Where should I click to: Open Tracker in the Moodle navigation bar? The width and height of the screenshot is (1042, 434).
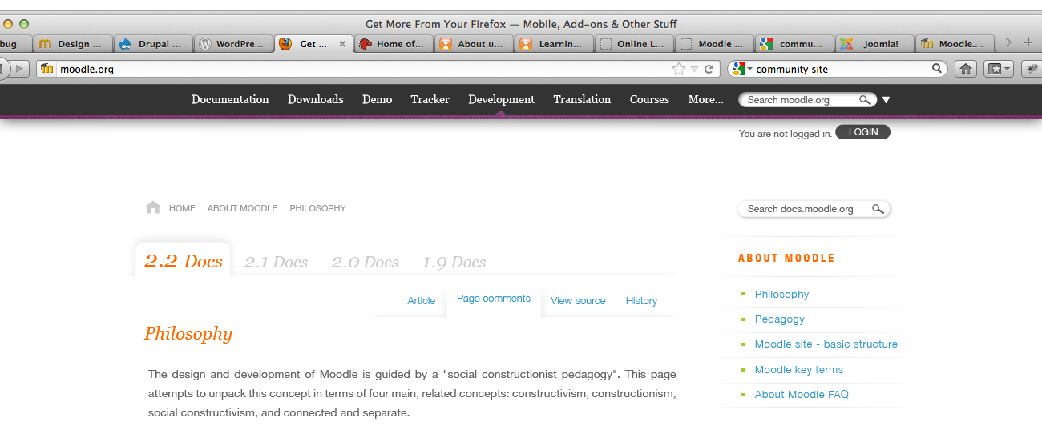pos(430,99)
